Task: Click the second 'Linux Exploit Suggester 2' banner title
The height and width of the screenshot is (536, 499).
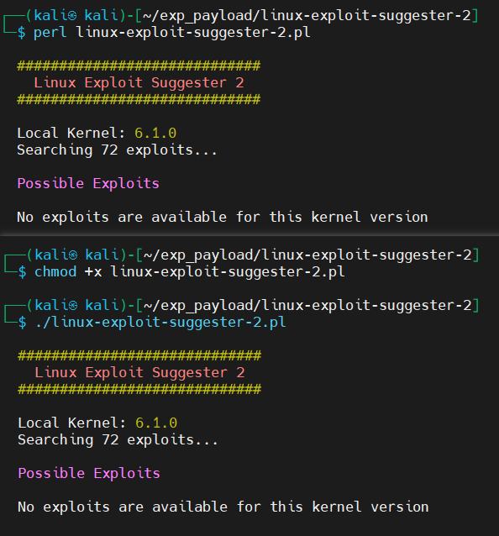Action: pyautogui.click(x=139, y=372)
